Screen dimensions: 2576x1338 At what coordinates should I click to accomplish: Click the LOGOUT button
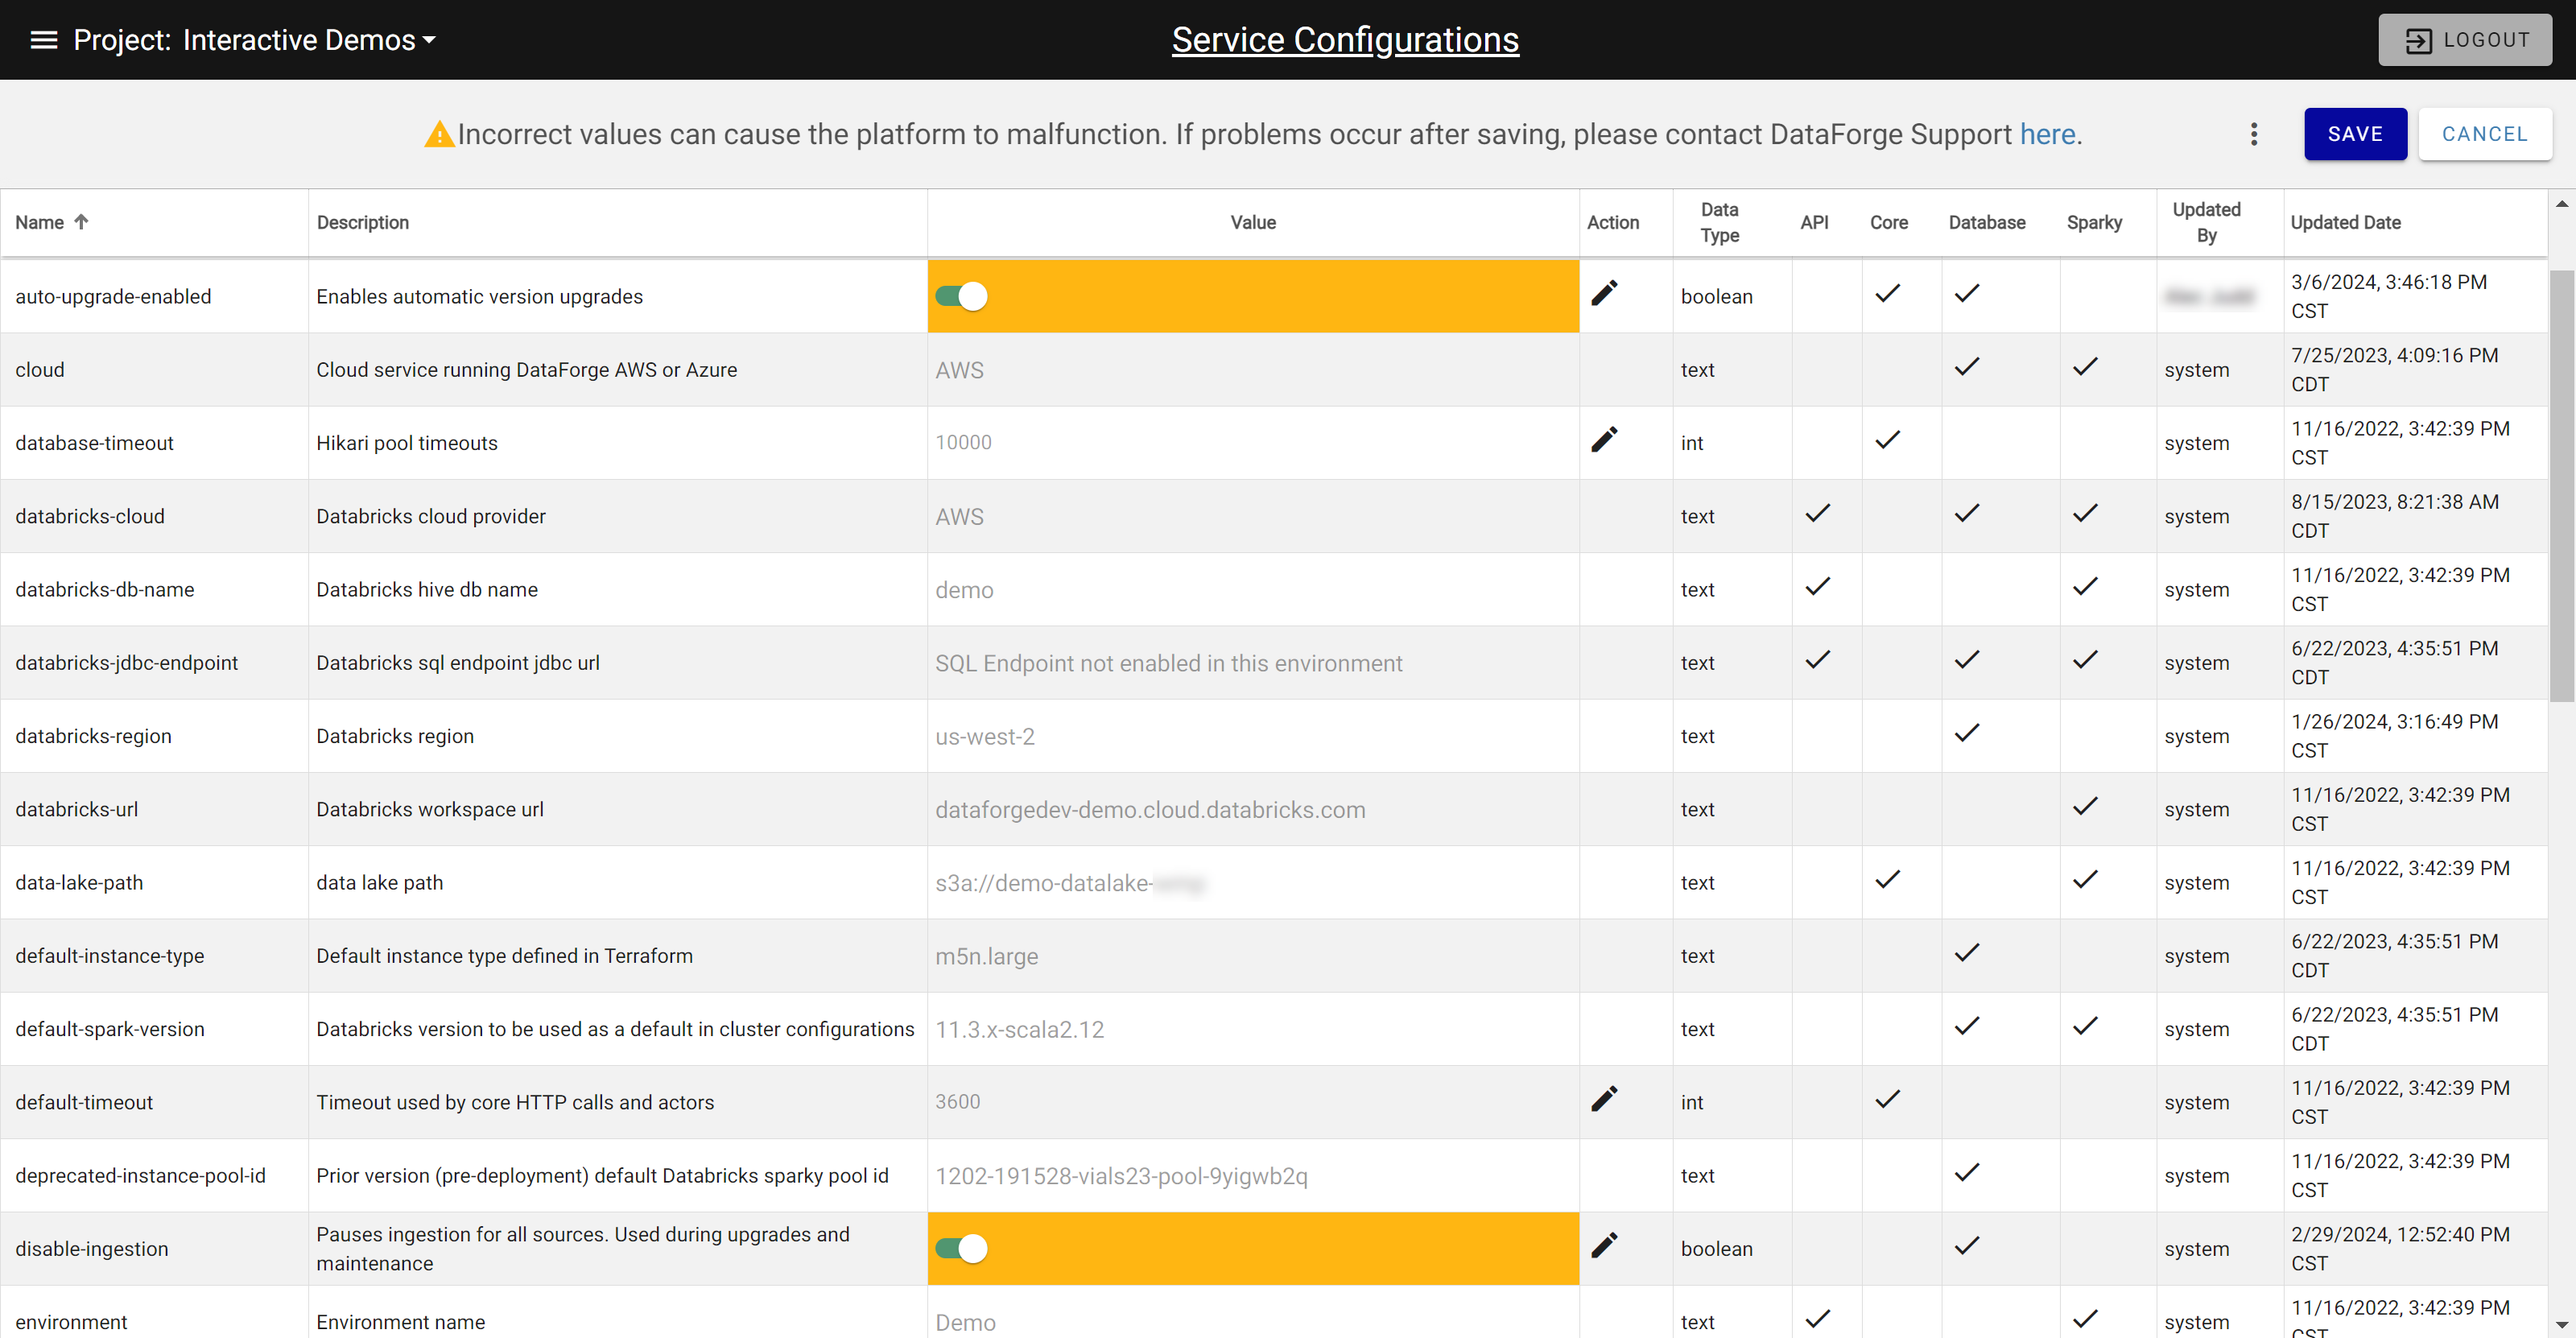2465,40
